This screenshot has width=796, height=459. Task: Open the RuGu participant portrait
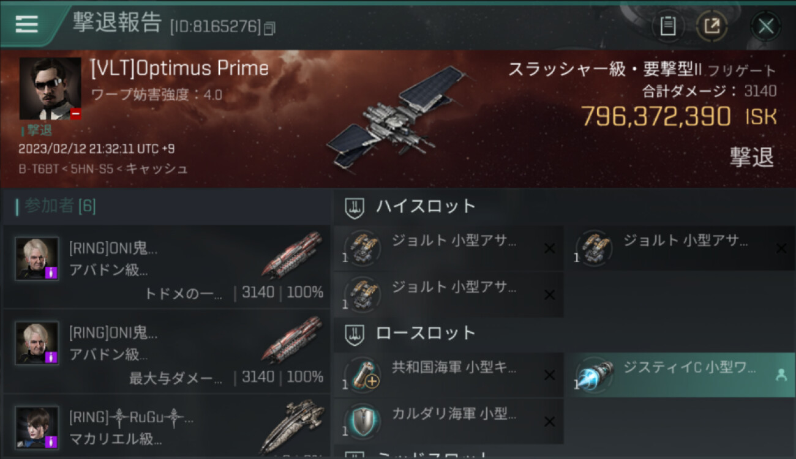tap(37, 427)
